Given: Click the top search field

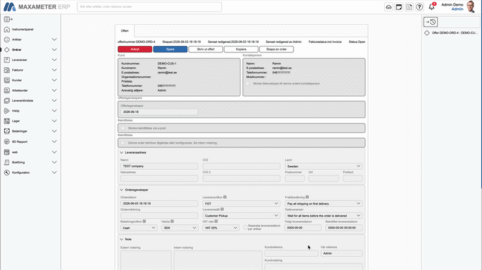Looking at the screenshot, I should (149, 7).
